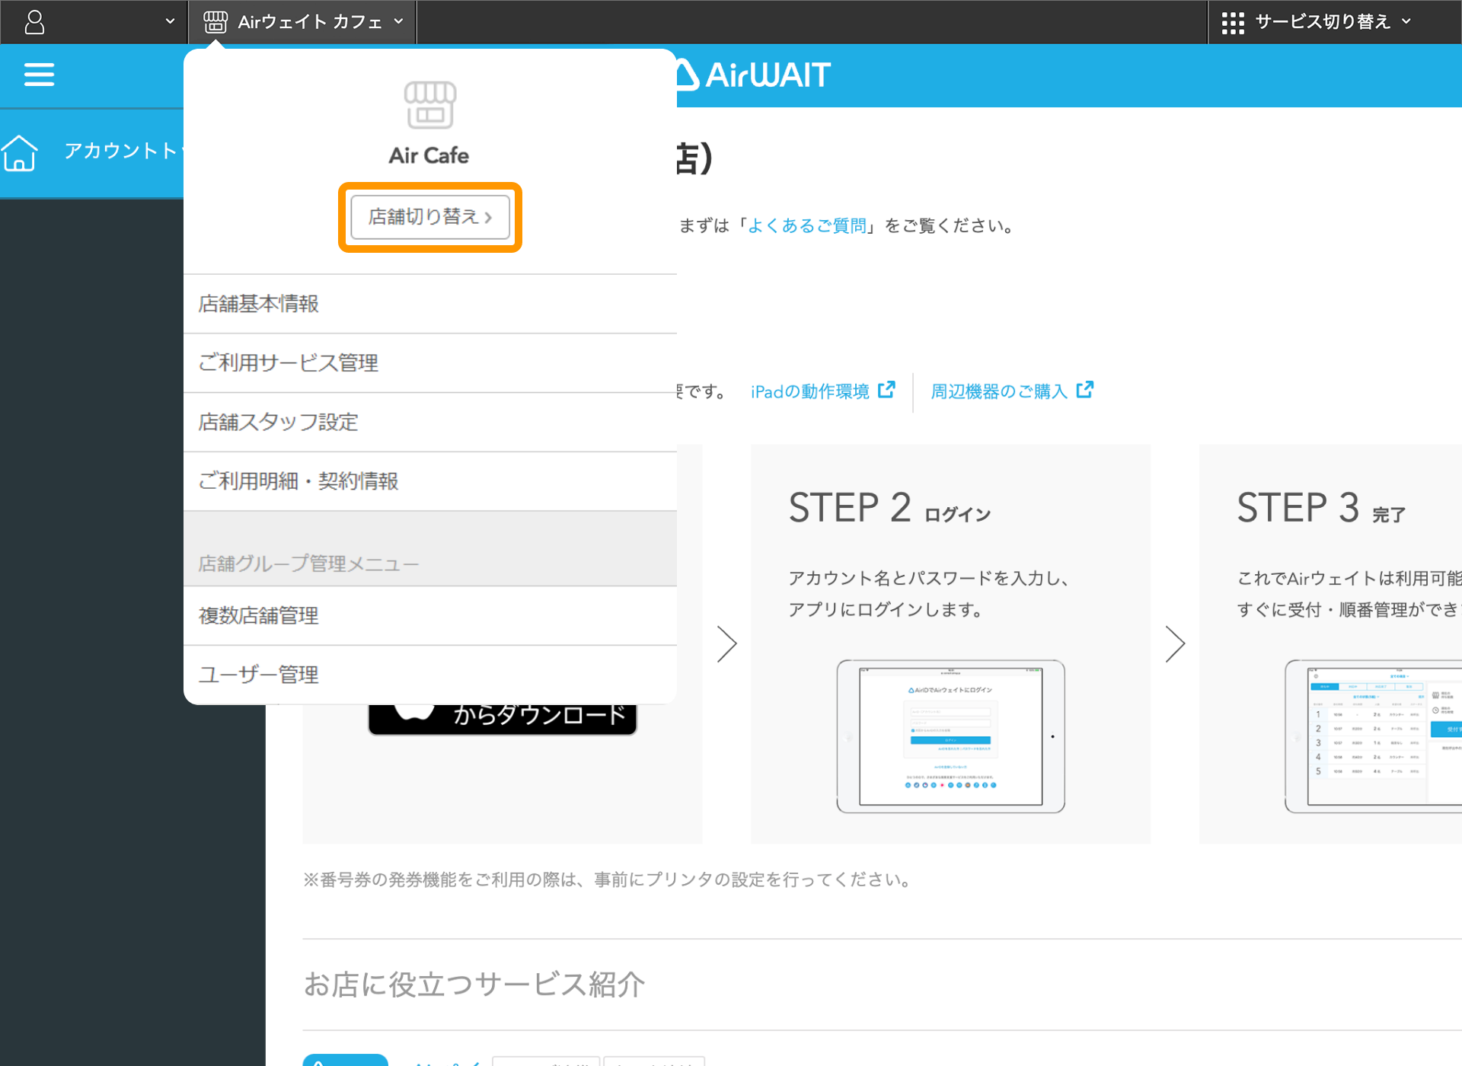Click the service grid icon
Image resolution: width=1462 pixels, height=1066 pixels.
pos(1233,23)
